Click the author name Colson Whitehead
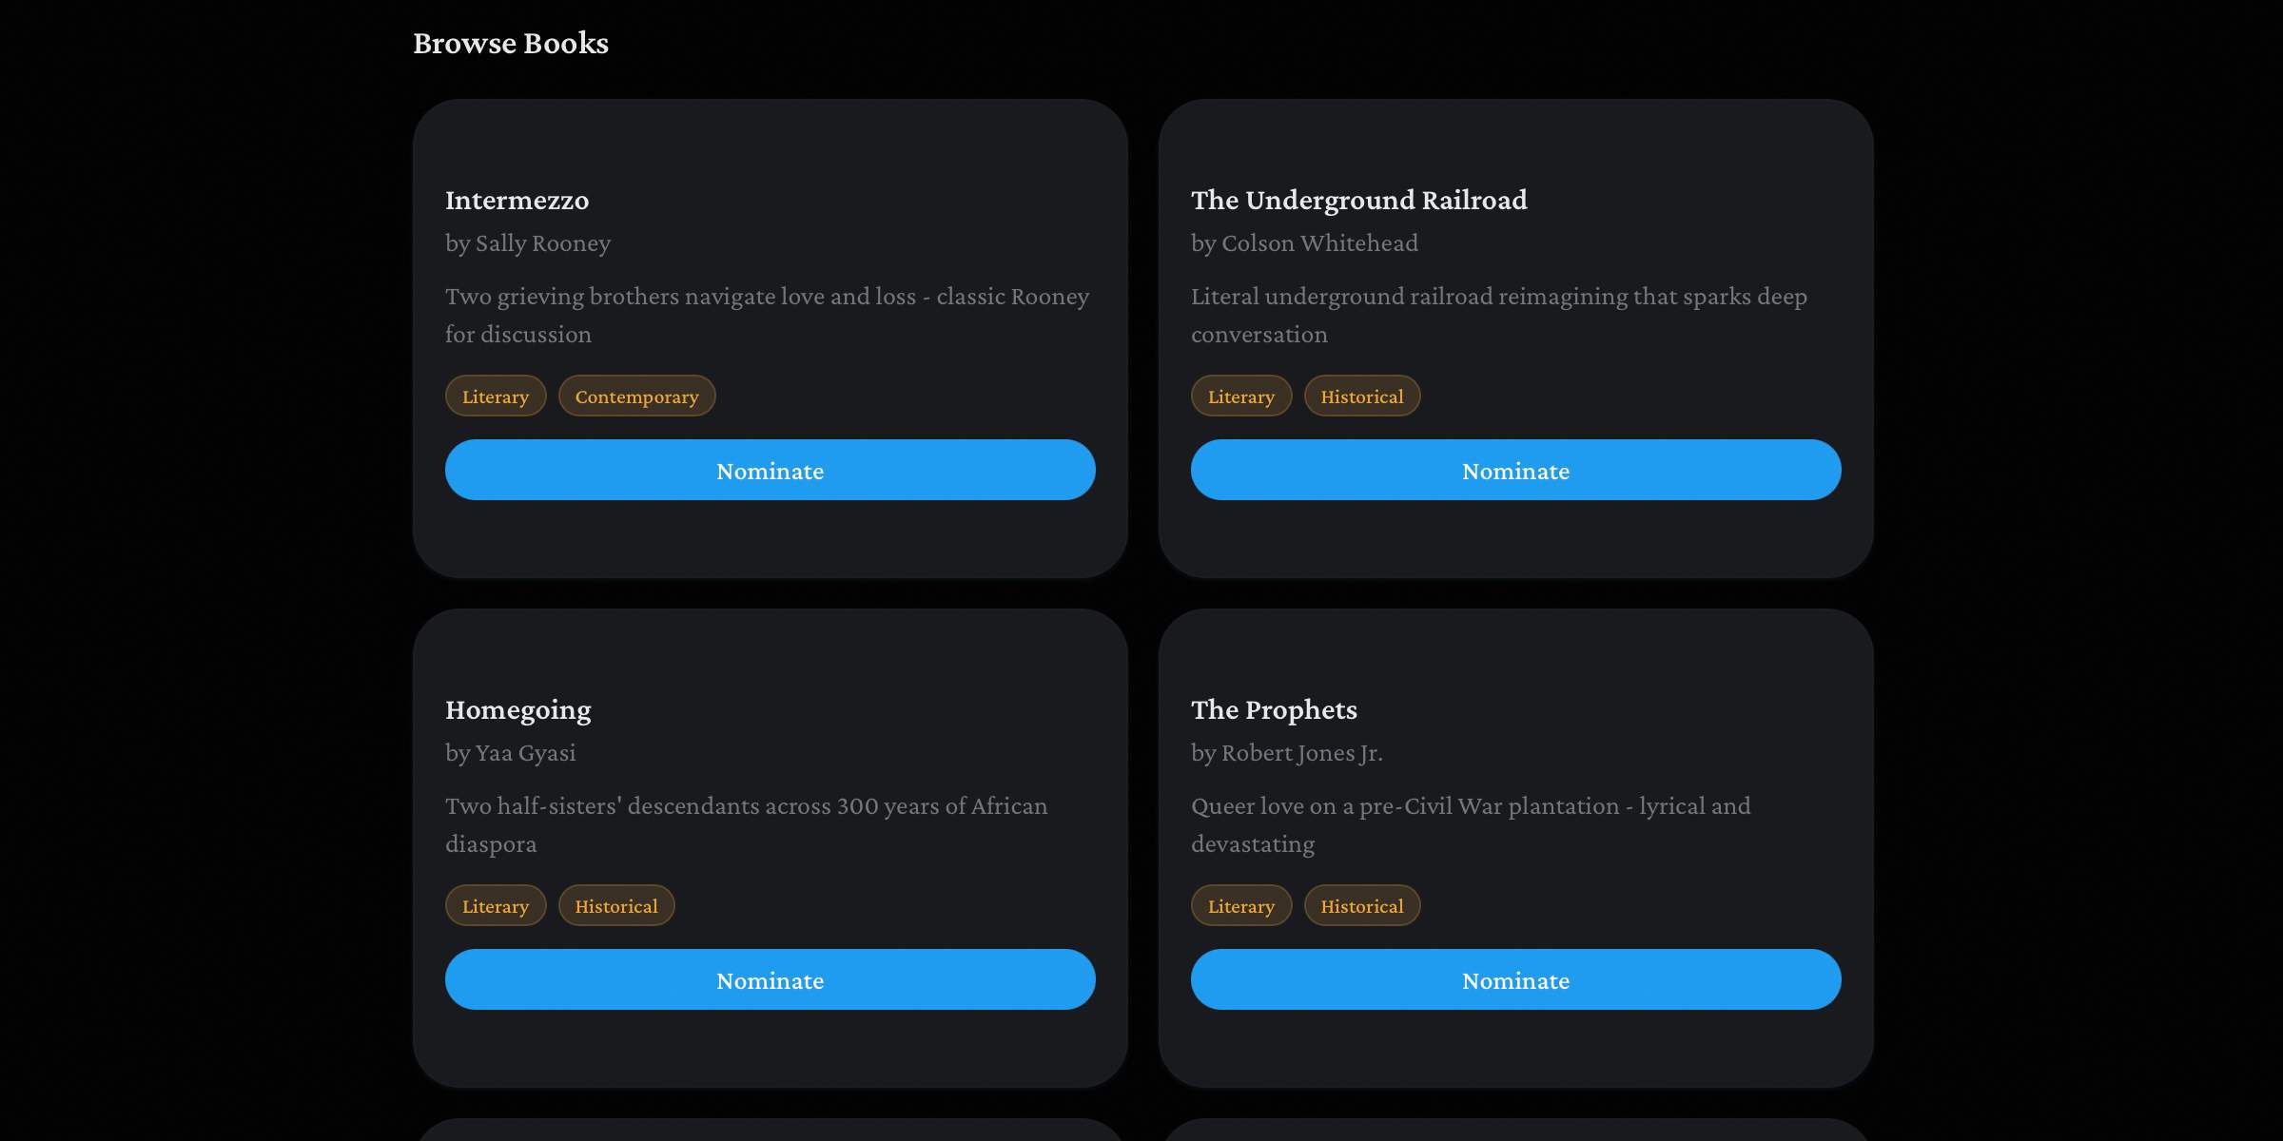This screenshot has height=1141, width=2283. (x=1304, y=243)
